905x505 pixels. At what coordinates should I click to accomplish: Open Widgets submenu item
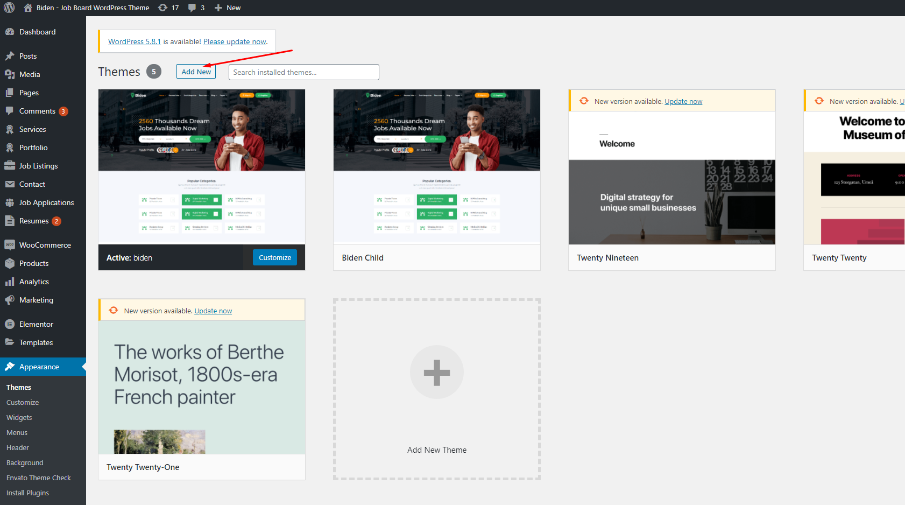pos(19,417)
